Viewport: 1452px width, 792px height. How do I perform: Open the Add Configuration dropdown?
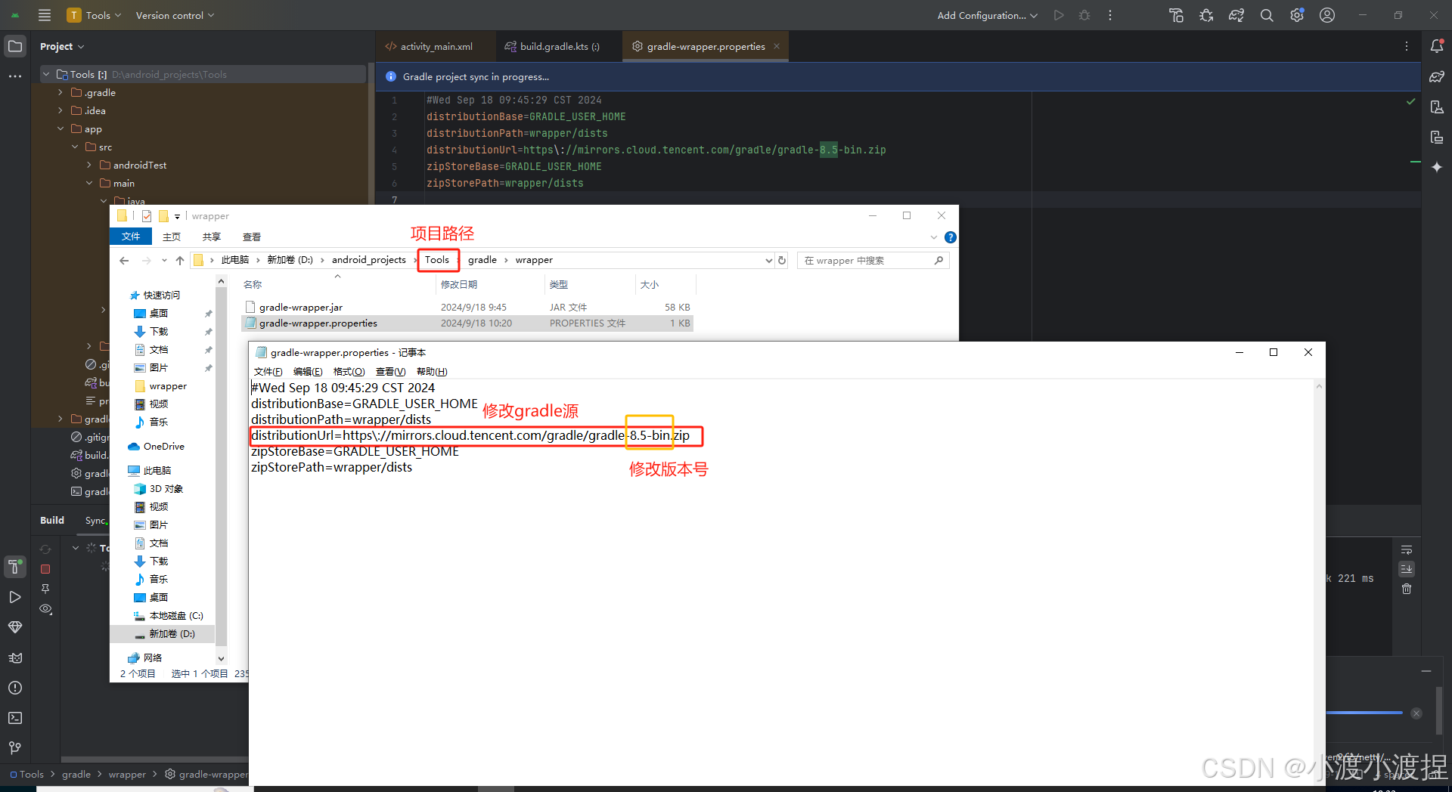988,15
